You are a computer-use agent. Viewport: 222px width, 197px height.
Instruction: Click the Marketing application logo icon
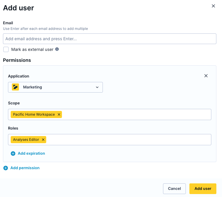pyautogui.click(x=15, y=87)
